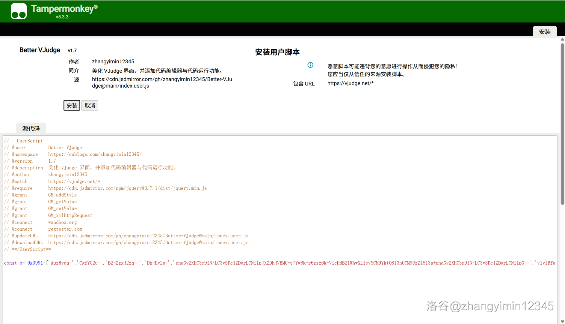The height and width of the screenshot is (324, 565).
Task: Click the author name zhangyimin12345 in the details
Action: pos(113,61)
